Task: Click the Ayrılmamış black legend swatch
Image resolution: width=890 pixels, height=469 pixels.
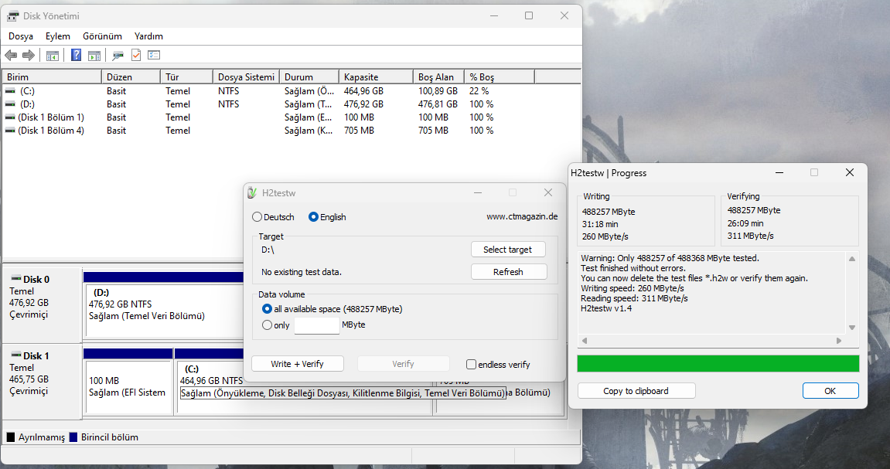Action: pos(10,437)
